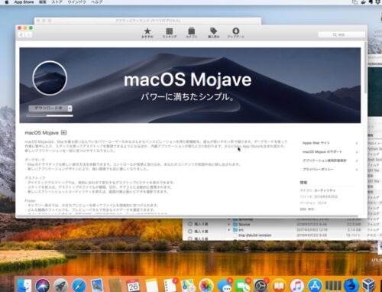
Task: Open the アップデート tab
Action: (x=236, y=33)
